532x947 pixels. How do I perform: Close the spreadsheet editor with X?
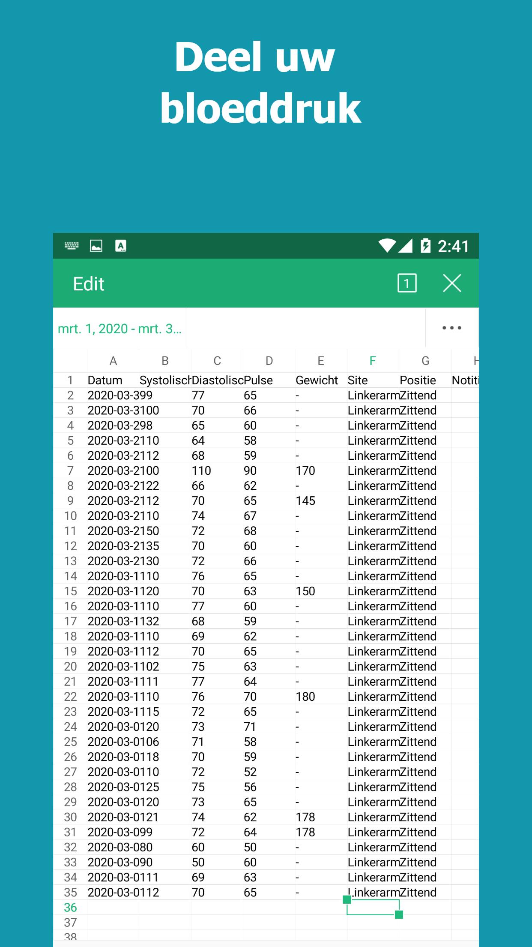tap(452, 283)
